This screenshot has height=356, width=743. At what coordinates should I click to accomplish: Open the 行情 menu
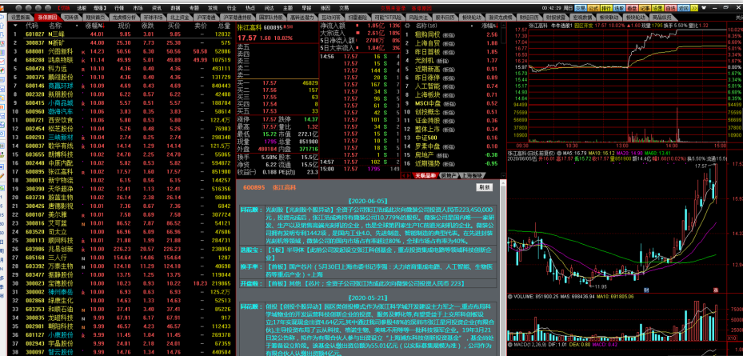click(x=119, y=8)
